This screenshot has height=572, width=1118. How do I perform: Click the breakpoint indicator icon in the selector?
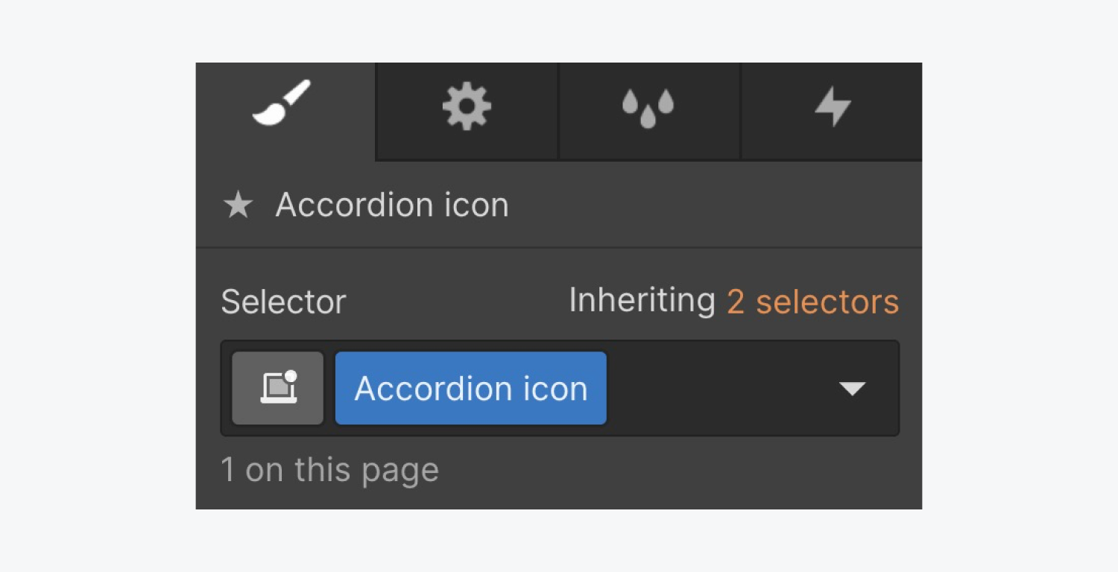pyautogui.click(x=277, y=387)
